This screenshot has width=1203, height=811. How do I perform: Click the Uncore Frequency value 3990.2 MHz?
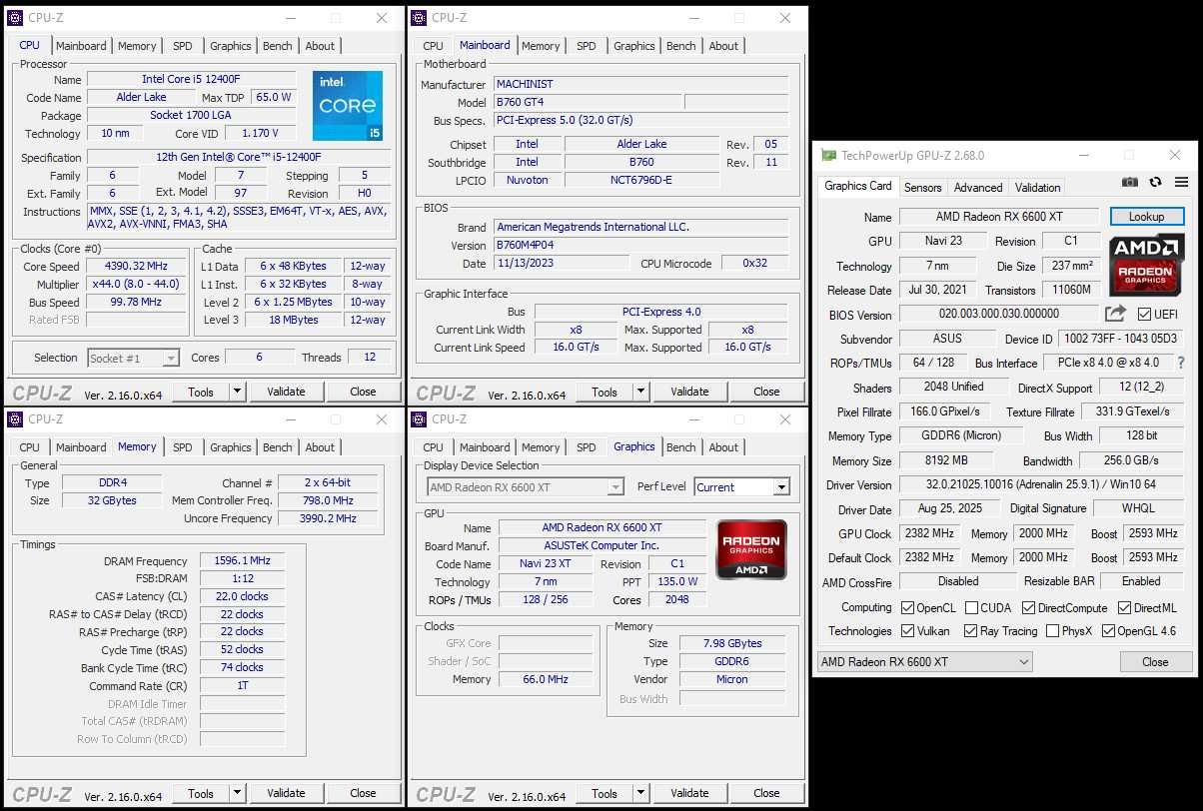(x=328, y=518)
